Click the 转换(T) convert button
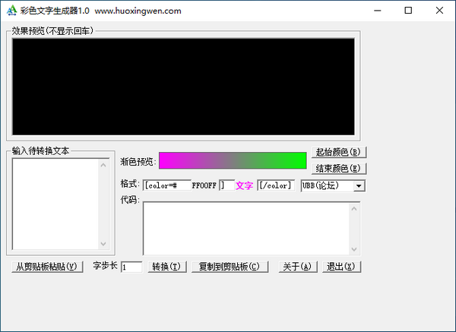This screenshot has height=332, width=456. pos(166,267)
